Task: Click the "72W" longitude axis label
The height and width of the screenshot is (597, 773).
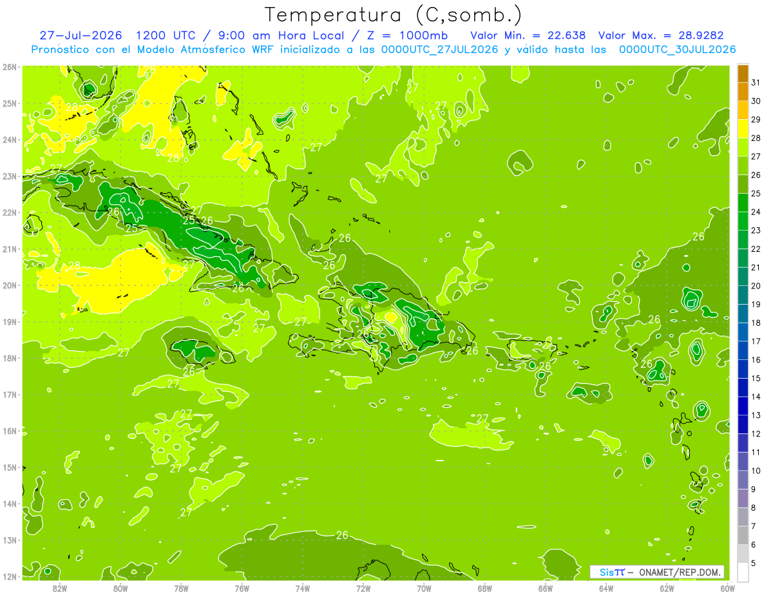Action: click(x=363, y=588)
